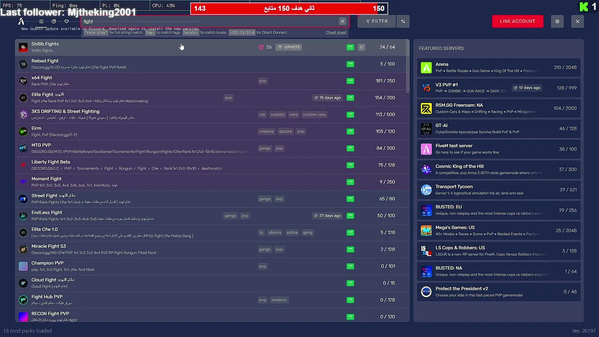Open FiveM test server in featured list
The width and height of the screenshot is (599, 337).
499,149
